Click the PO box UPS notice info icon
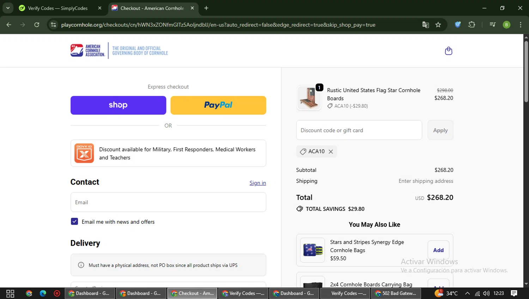 click(81, 265)
